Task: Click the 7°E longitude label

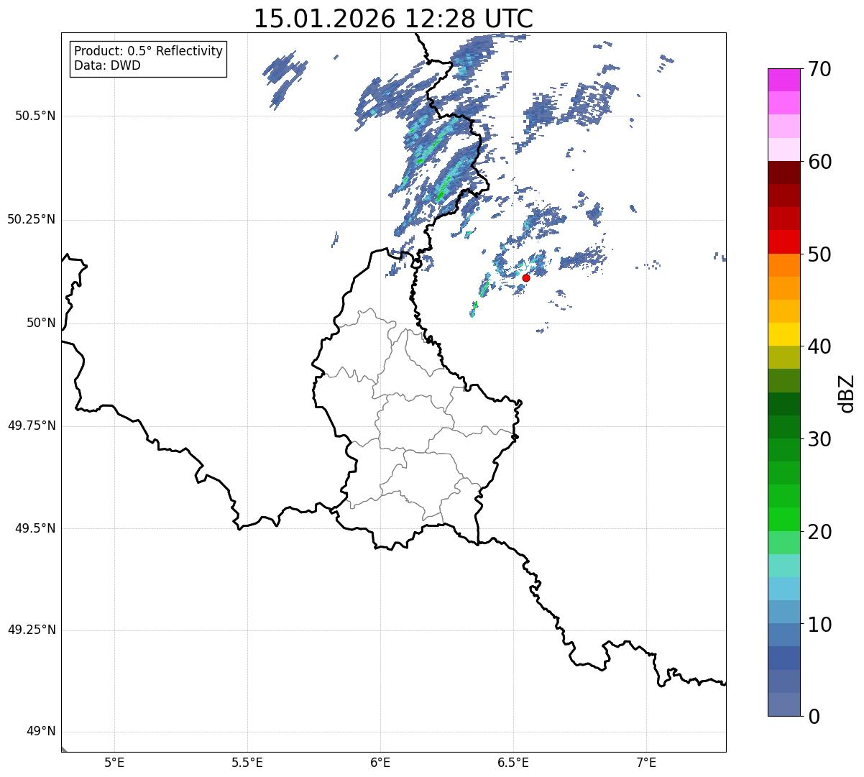Action: click(x=646, y=763)
